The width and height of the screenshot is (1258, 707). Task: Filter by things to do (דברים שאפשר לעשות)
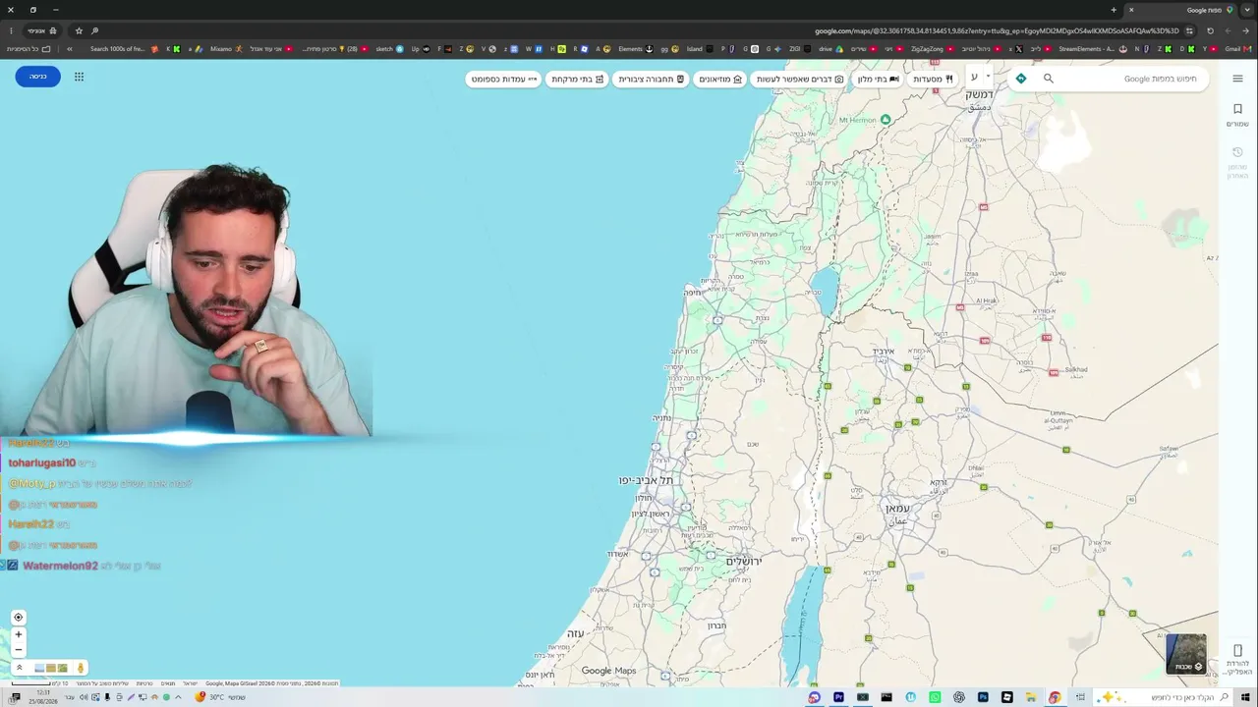[x=799, y=79]
